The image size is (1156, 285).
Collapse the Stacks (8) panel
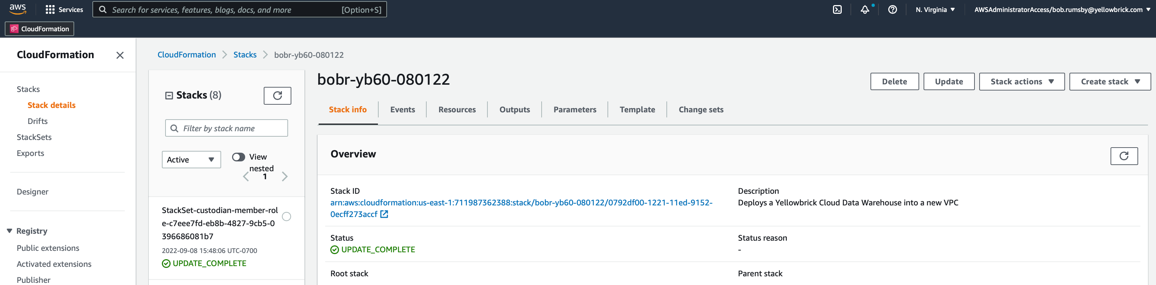169,95
